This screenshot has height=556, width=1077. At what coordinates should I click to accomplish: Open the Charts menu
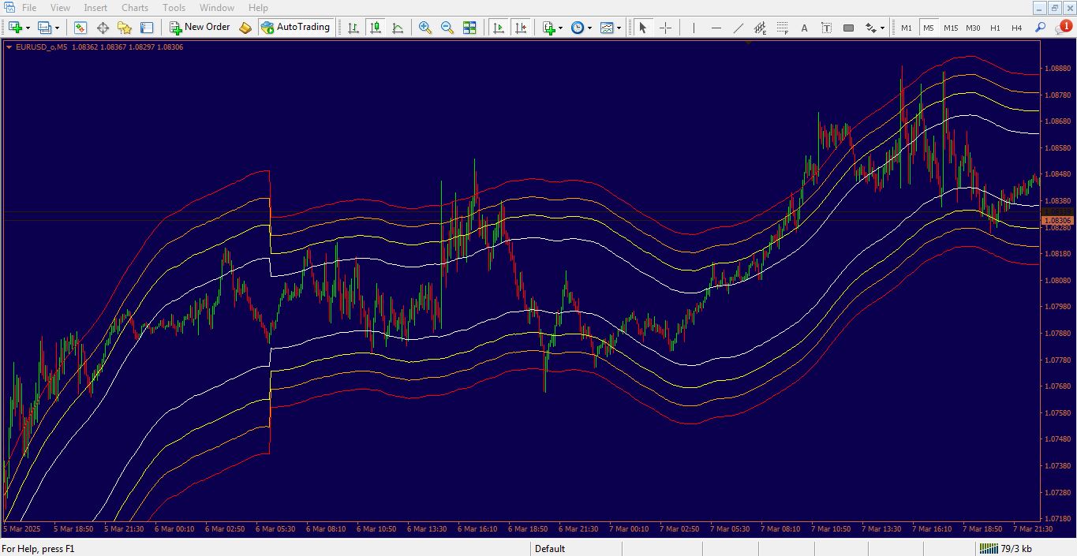coord(134,8)
